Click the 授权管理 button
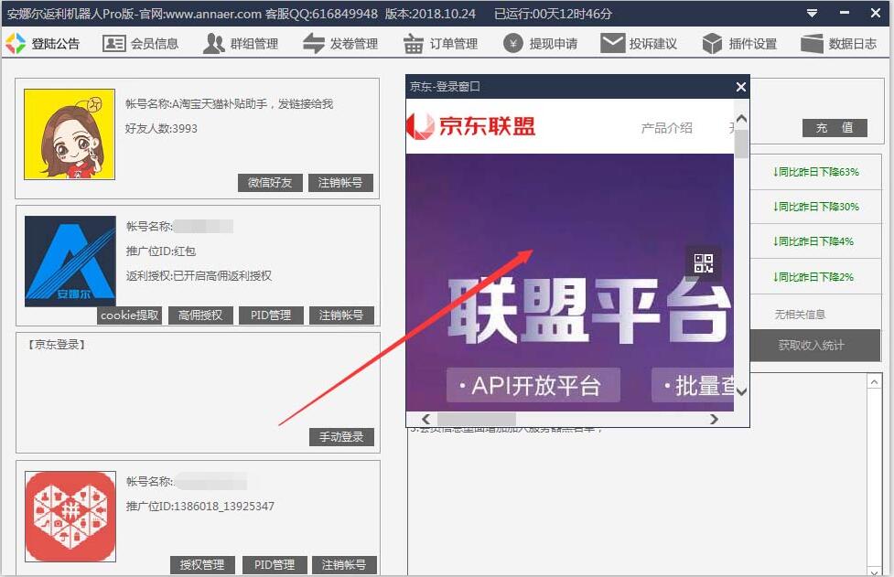This screenshot has height=577, width=894. coord(202,564)
